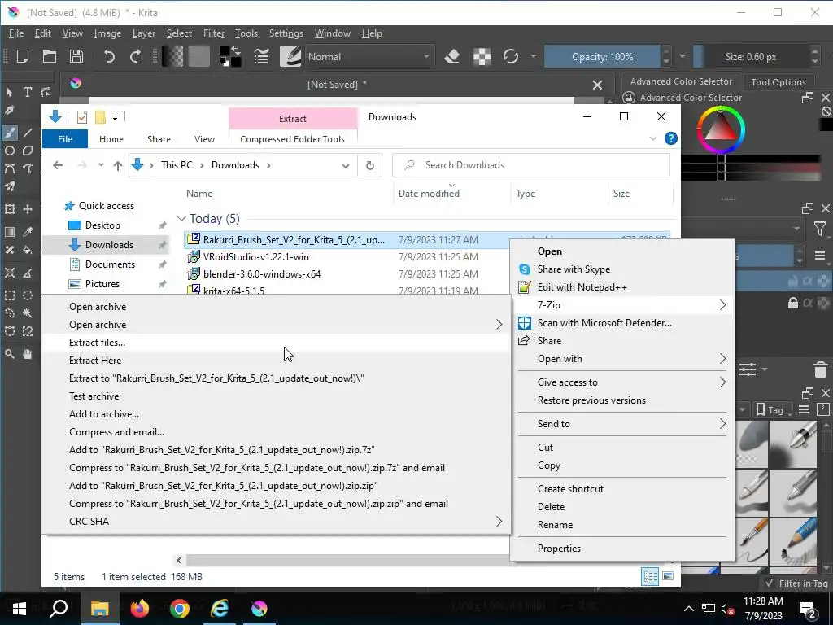This screenshot has width=833, height=625.
Task: Adjust the Opacity 100% slider
Action: pos(602,56)
